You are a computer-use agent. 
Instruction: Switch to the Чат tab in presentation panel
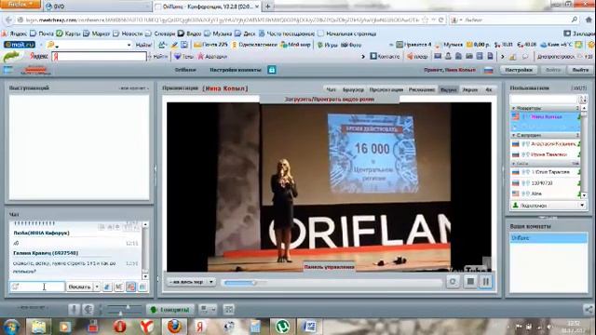coord(331,89)
